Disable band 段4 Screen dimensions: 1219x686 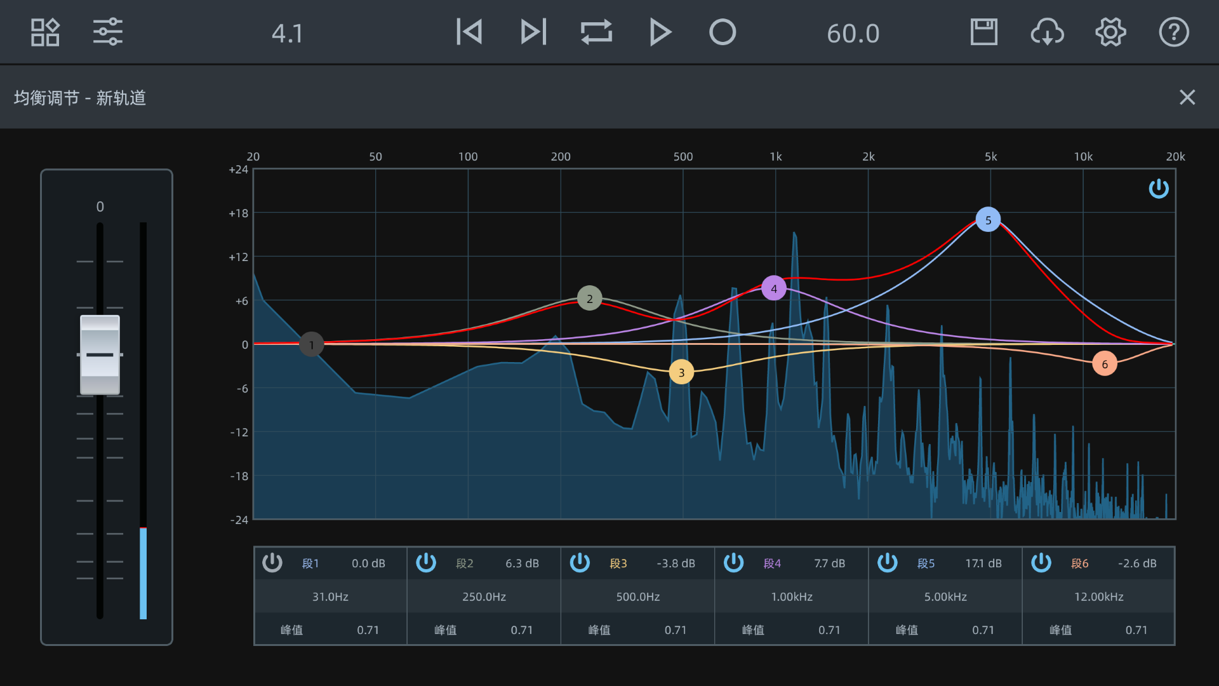[733, 563]
